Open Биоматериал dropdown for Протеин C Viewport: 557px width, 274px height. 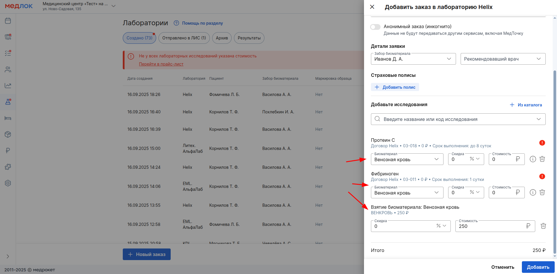pos(407,159)
